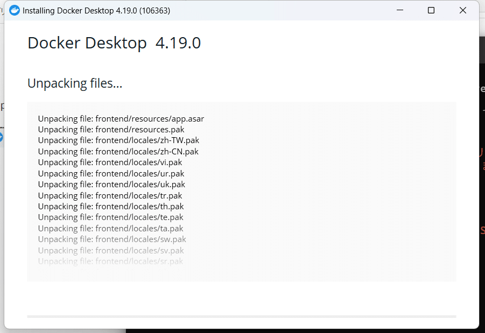This screenshot has width=485, height=333.
Task: Select log line 'frontend/resources.pak'
Action: click(x=111, y=130)
